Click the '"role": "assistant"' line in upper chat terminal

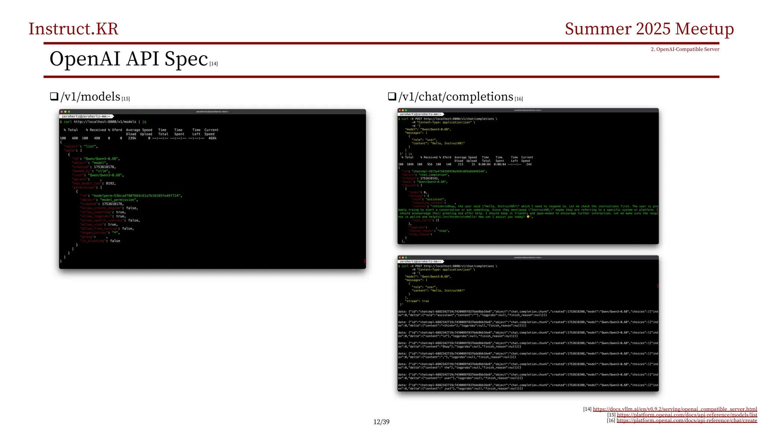coord(428,199)
